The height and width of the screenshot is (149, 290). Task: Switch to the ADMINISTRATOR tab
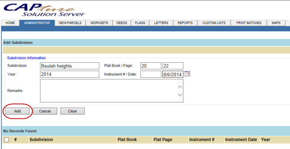coord(37,23)
